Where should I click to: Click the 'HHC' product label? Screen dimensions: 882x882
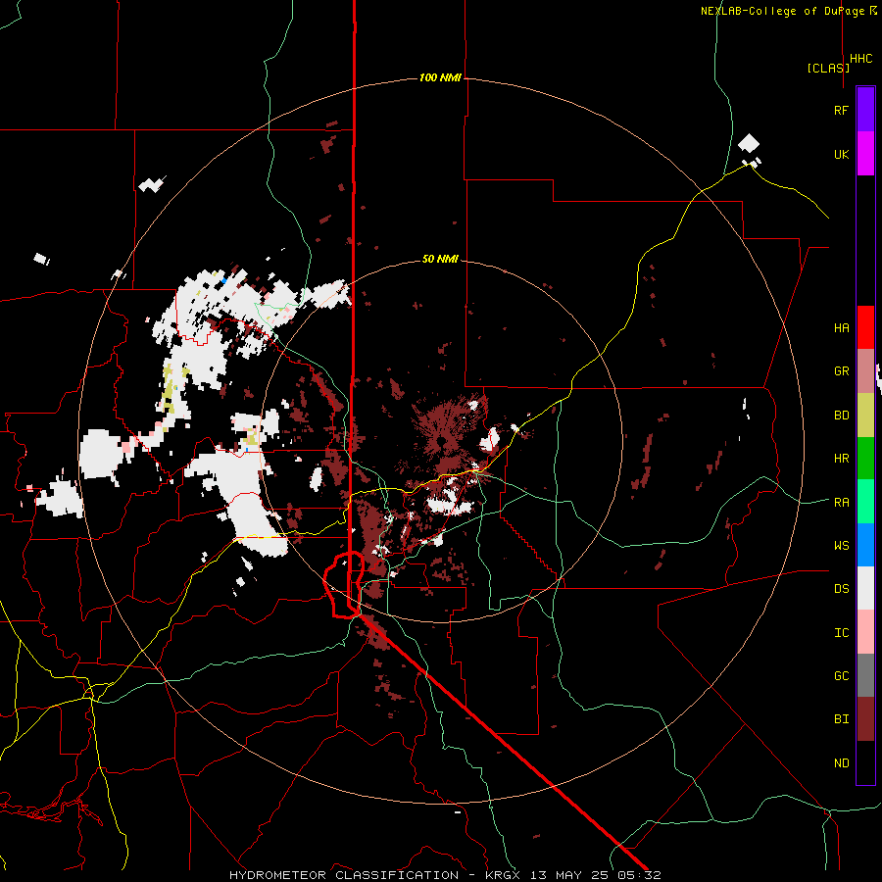(861, 59)
